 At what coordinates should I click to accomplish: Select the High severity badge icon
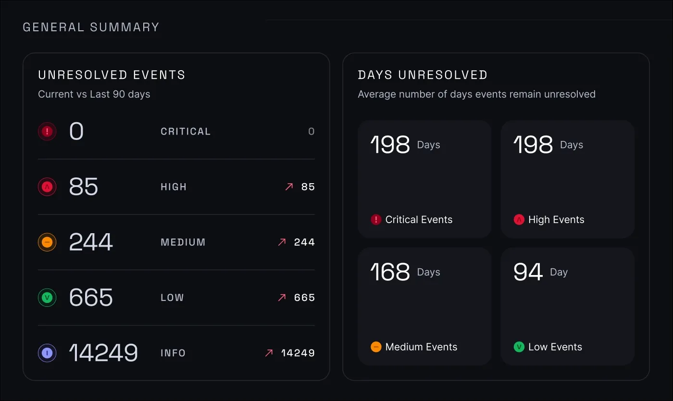coord(47,187)
